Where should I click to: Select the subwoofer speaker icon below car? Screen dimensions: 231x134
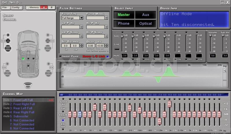click(x=28, y=85)
